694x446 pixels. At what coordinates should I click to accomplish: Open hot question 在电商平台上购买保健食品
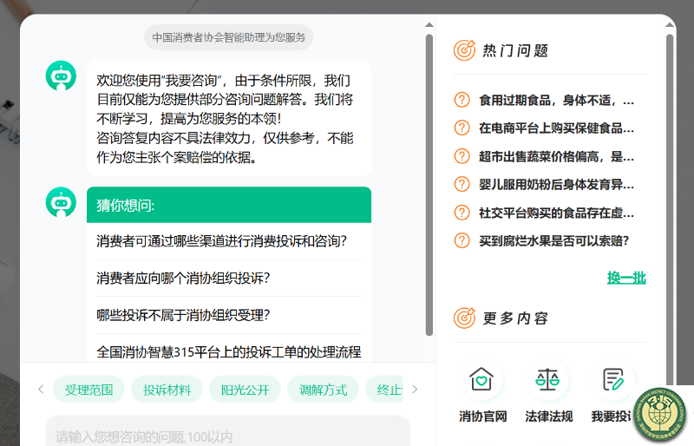coord(556,128)
